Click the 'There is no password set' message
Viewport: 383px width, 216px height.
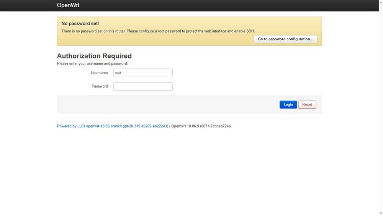158,31
